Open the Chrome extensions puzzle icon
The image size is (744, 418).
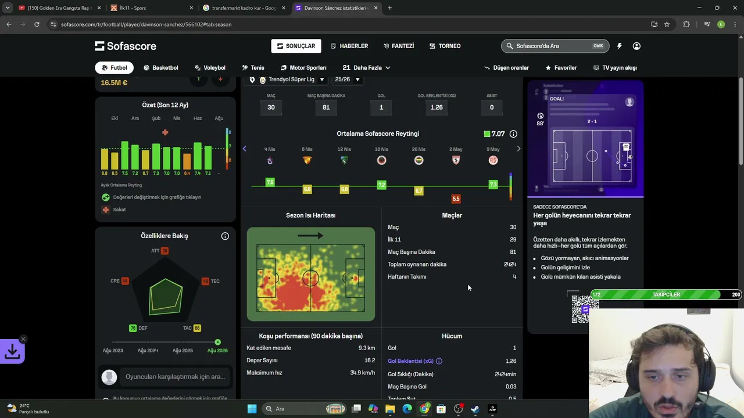coord(686,24)
